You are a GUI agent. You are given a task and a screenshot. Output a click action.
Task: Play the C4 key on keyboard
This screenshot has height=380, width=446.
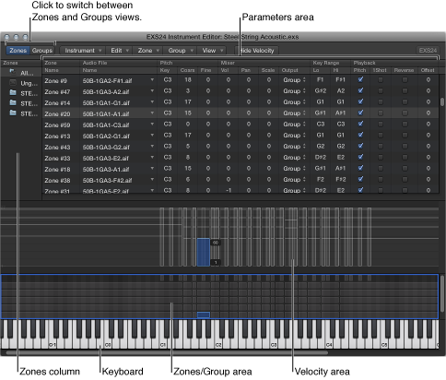pyautogui.click(x=329, y=344)
